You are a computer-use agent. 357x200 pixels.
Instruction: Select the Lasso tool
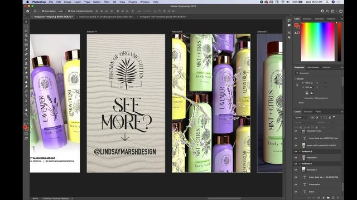click(26, 31)
